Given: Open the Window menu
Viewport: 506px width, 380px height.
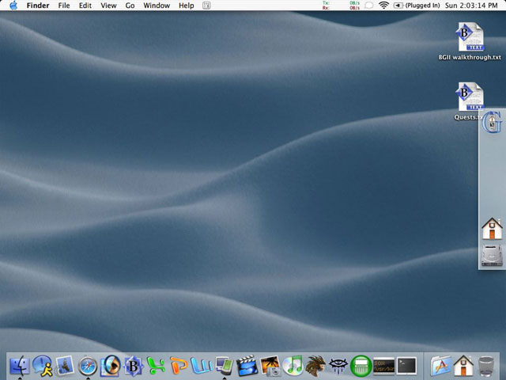Looking at the screenshot, I should point(157,6).
